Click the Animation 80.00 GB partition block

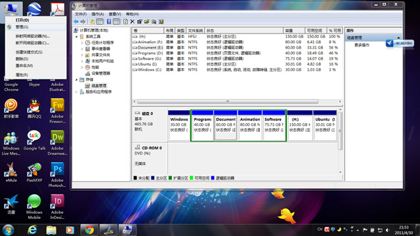[250, 125]
